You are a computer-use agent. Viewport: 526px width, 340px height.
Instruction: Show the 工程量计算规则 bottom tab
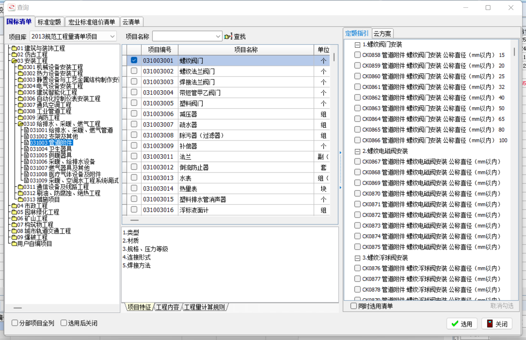coord(205,307)
